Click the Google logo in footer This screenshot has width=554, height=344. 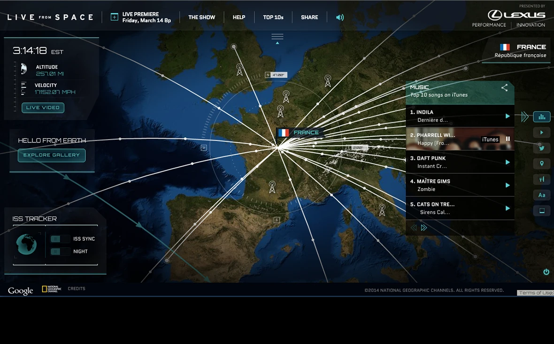[x=21, y=290]
